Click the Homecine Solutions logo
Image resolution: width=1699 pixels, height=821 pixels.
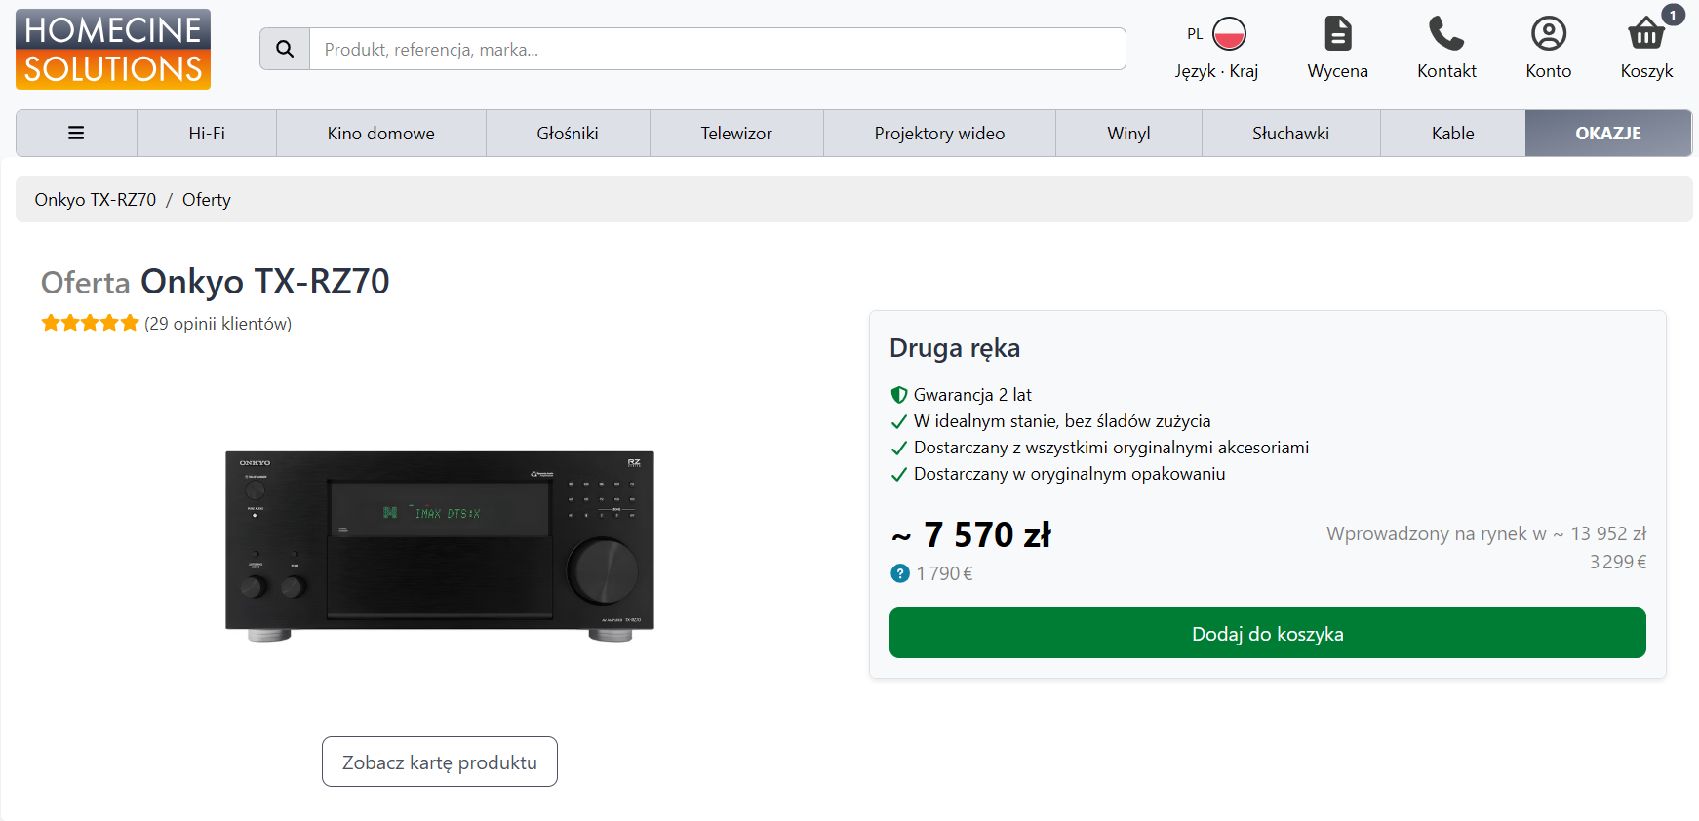tap(113, 50)
